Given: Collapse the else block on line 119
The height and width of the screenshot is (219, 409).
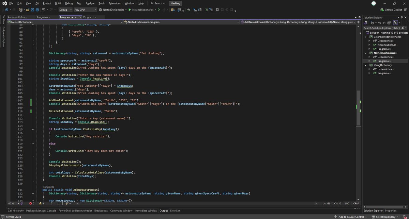Looking at the screenshot, I should (x=33, y=144).
